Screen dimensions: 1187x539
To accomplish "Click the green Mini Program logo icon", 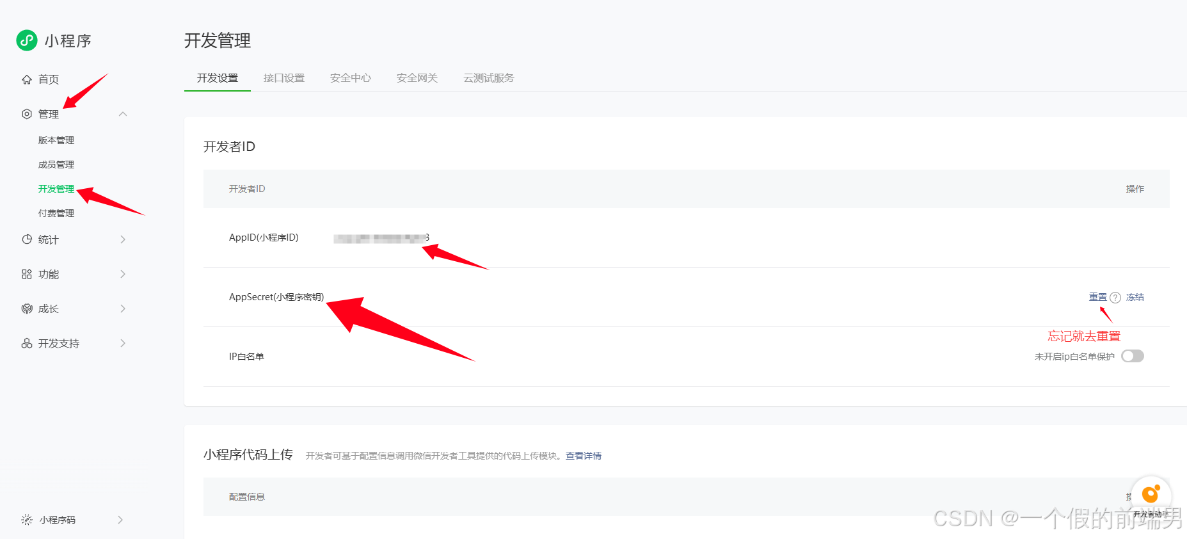I will pyautogui.click(x=27, y=40).
